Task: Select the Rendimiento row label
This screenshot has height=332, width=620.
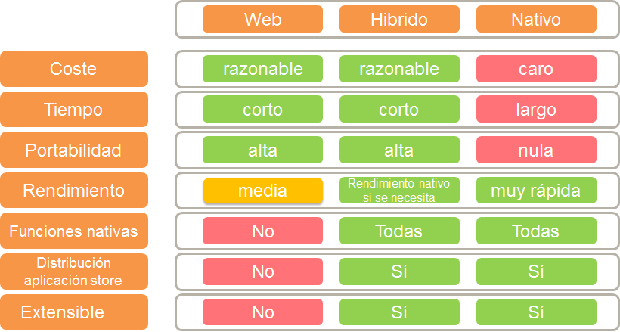Action: tap(73, 191)
